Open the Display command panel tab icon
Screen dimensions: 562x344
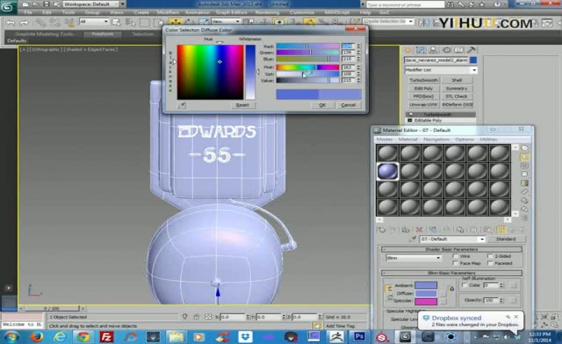point(459,50)
